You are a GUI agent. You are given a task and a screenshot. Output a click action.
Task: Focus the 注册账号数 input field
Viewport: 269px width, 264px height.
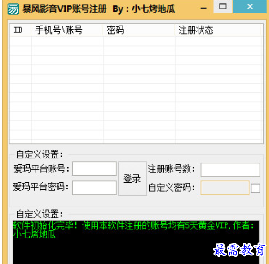click(x=230, y=170)
